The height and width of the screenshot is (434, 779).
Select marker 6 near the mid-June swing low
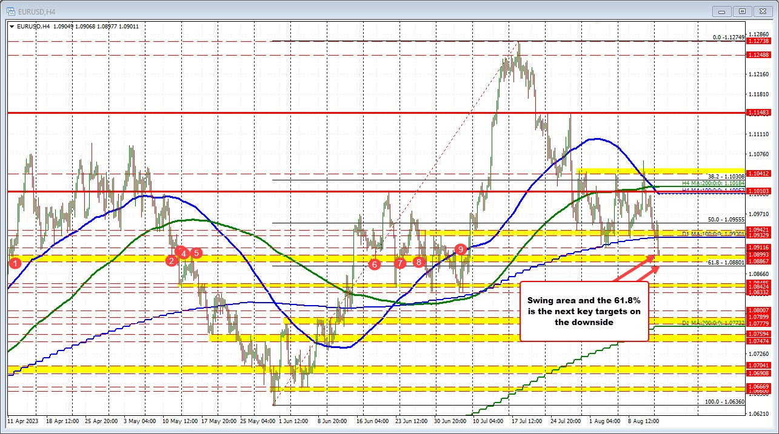click(374, 265)
